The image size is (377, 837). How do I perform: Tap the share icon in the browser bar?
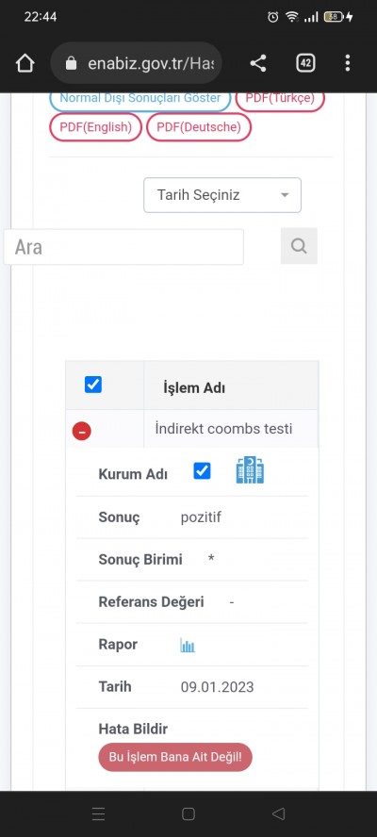click(258, 63)
